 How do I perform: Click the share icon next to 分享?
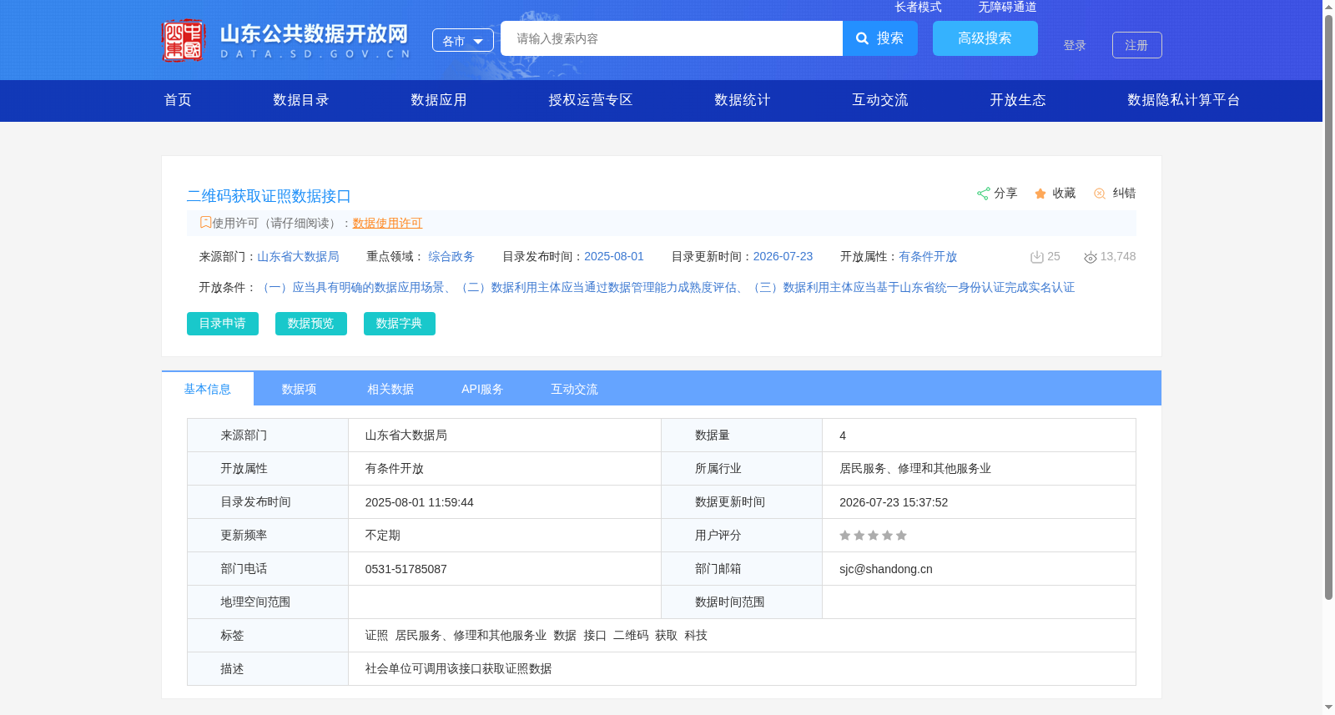coord(983,194)
